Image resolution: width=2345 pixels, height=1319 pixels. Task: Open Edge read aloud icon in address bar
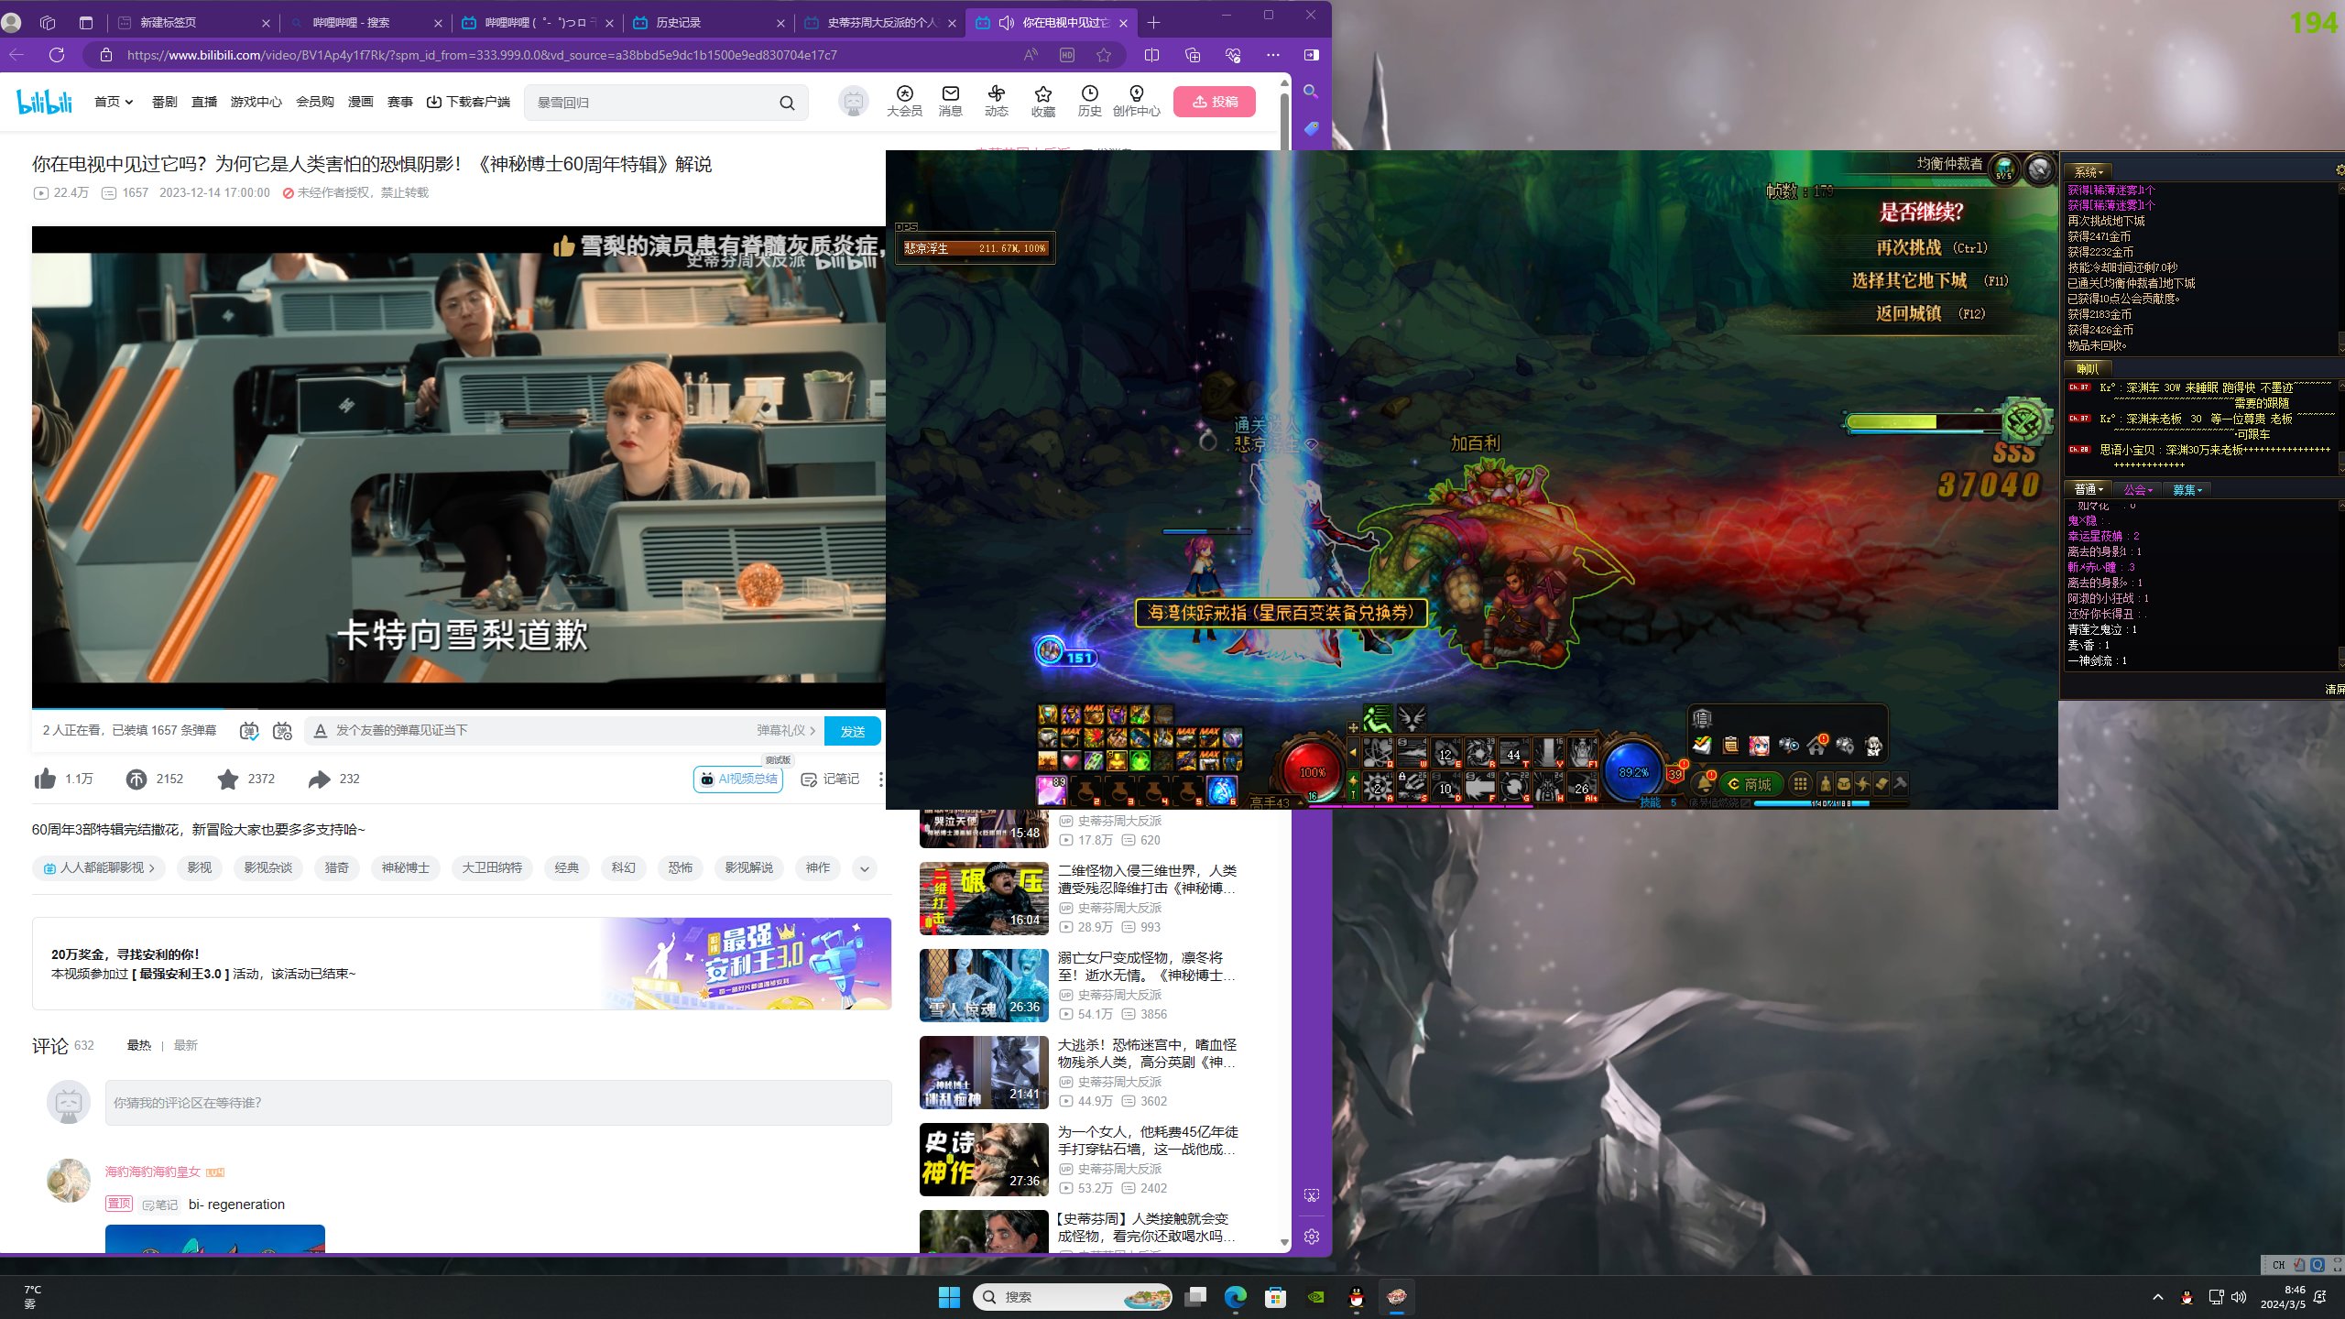click(1031, 55)
